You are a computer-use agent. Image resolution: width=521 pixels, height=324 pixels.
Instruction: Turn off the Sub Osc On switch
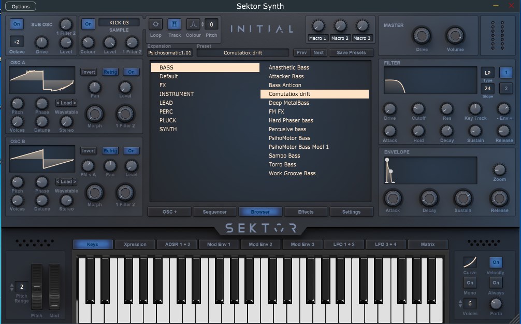click(x=17, y=24)
